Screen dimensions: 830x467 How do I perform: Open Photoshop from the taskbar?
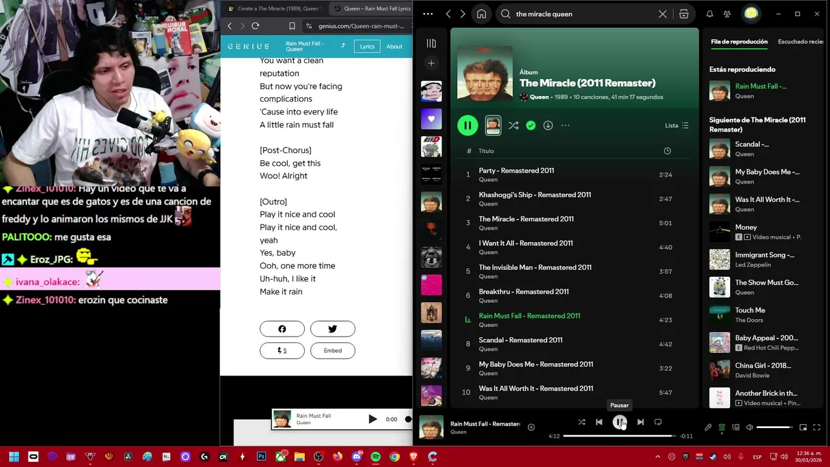coord(261,457)
